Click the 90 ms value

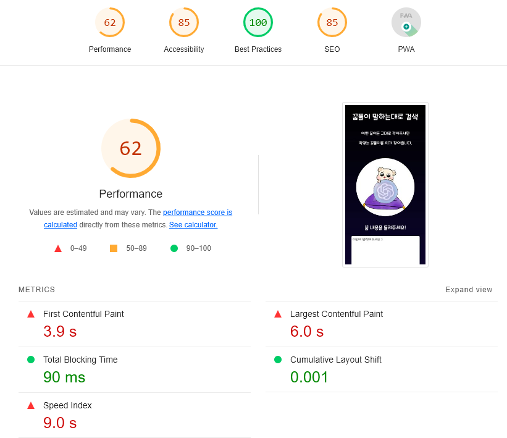(x=64, y=377)
